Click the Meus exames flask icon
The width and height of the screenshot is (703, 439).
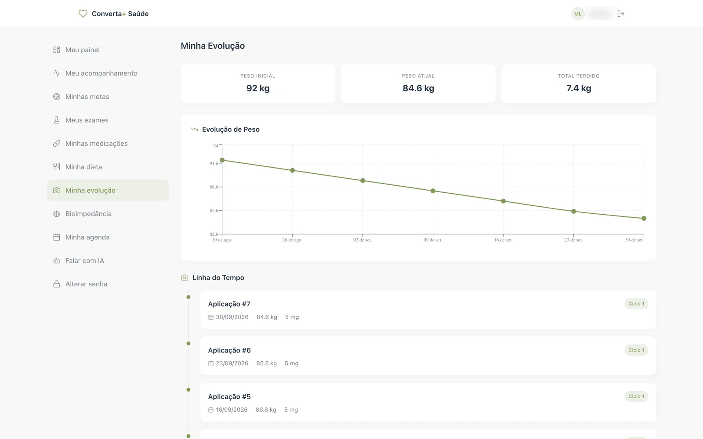pyautogui.click(x=57, y=120)
